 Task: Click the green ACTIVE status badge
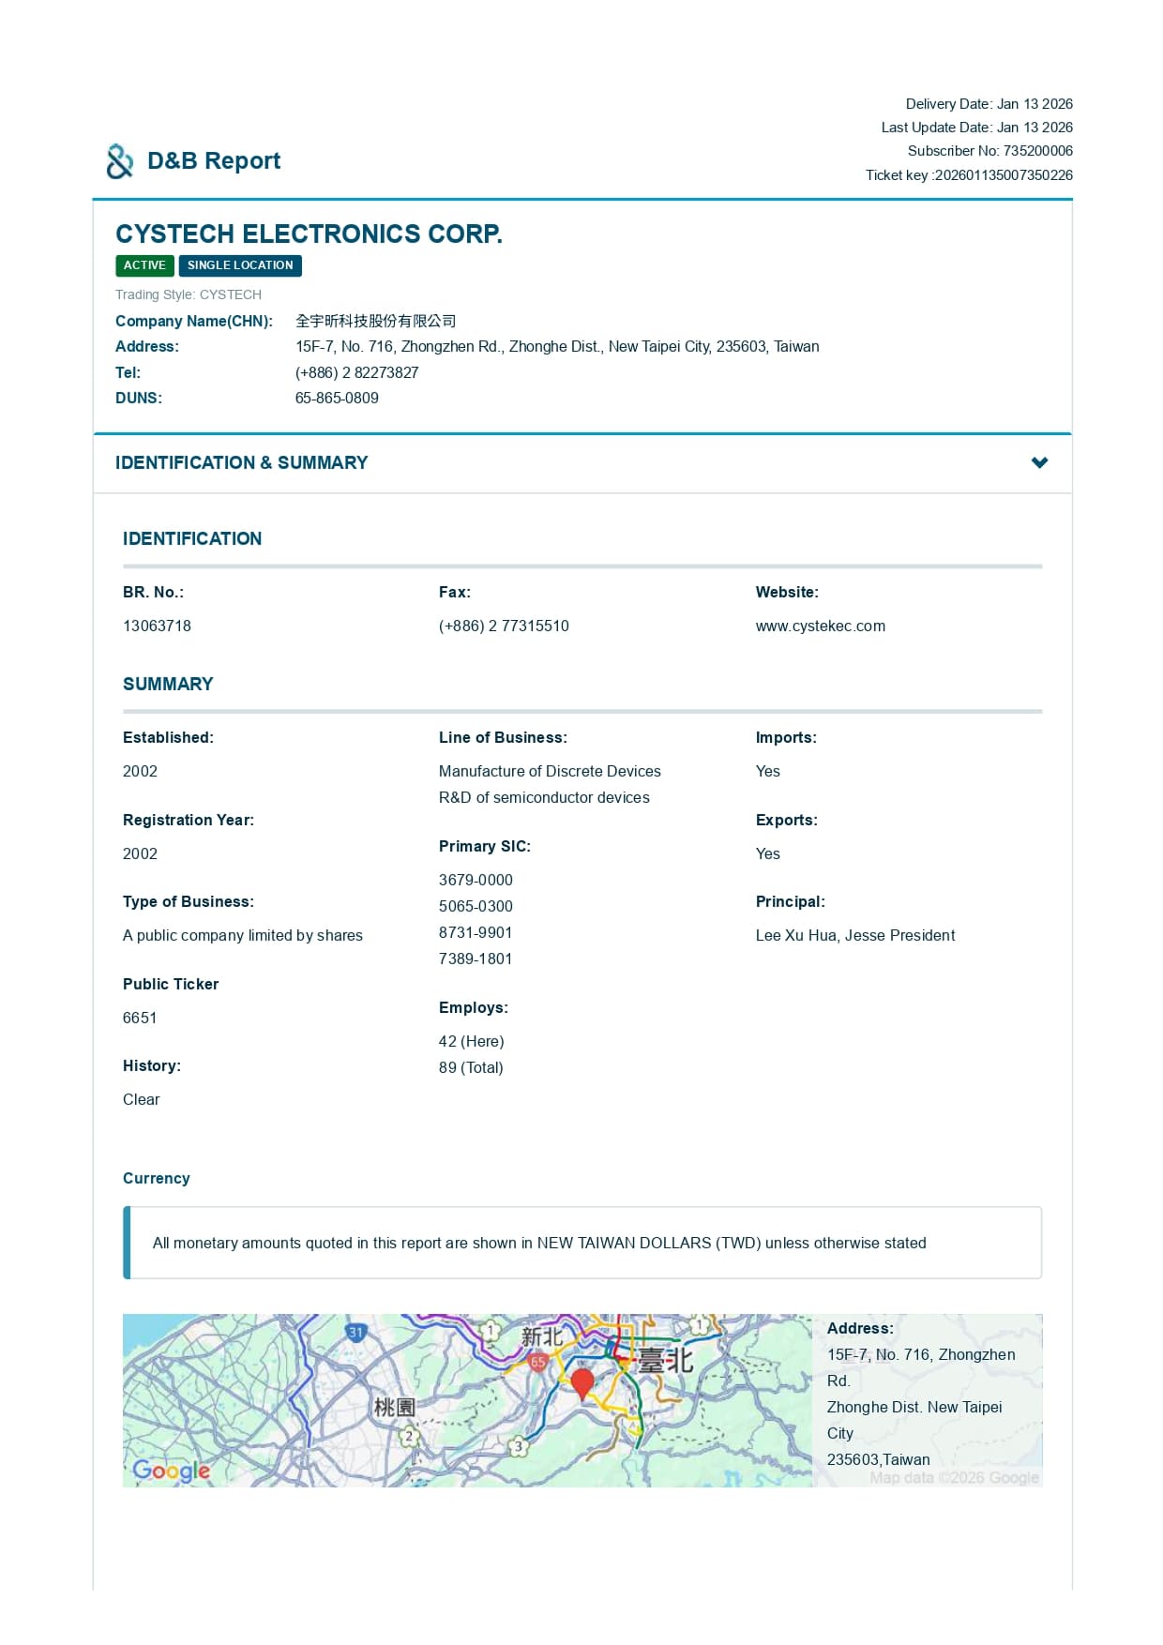pyautogui.click(x=144, y=265)
